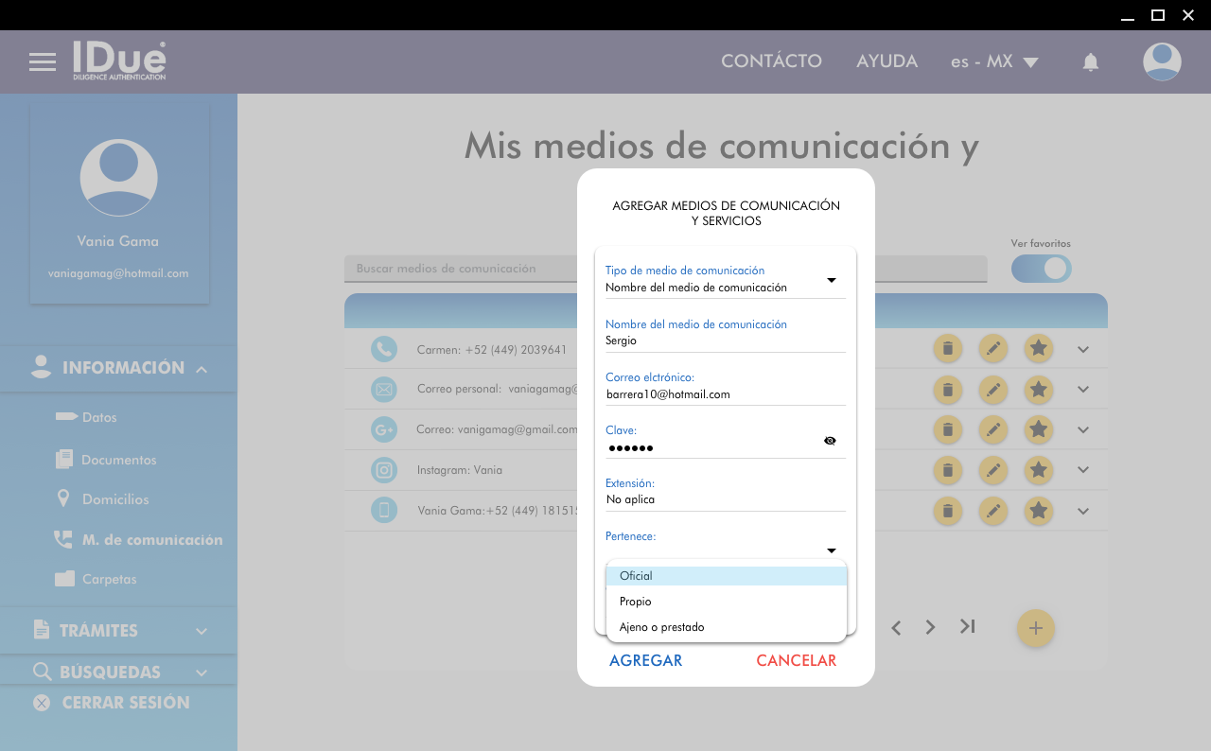The image size is (1211, 751).
Task: Collapse the Pertenece dropdown arrow
Action: click(x=831, y=550)
